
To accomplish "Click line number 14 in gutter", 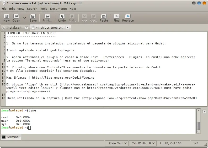I will (3, 78).
